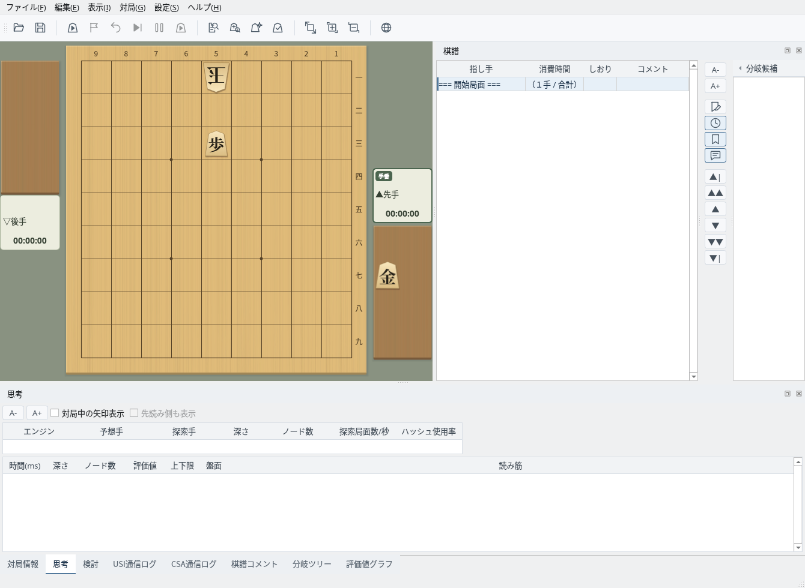Go forward one move with single down triangle
Viewport: 805px width, 588px height.
tap(715, 226)
